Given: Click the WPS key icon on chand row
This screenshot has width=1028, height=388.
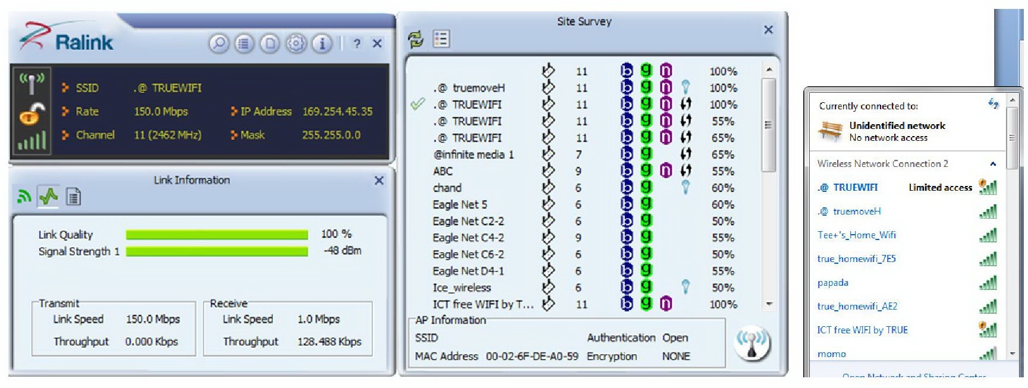Looking at the screenshot, I should click(x=686, y=188).
